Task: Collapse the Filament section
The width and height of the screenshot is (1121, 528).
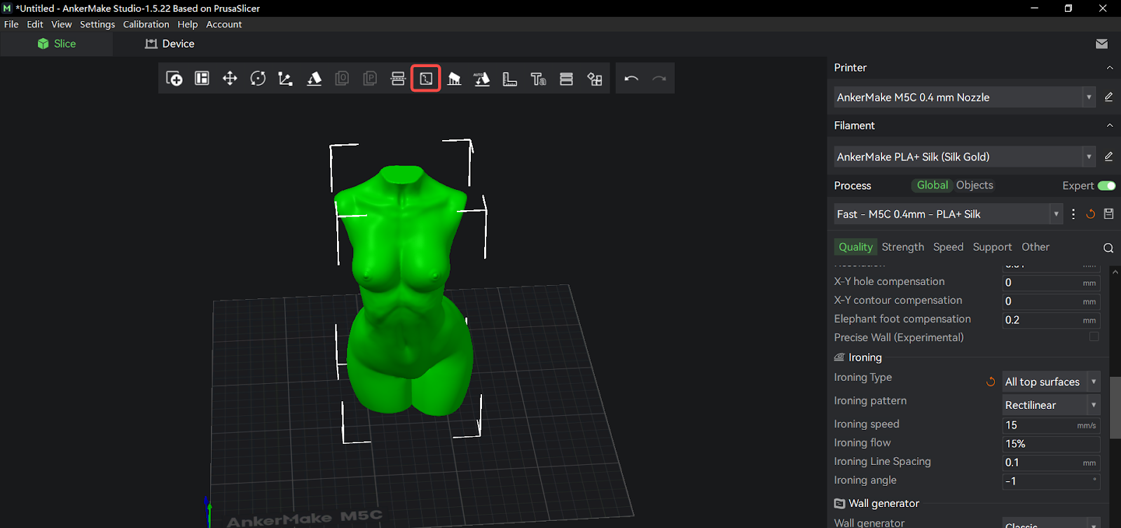Action: [1109, 125]
